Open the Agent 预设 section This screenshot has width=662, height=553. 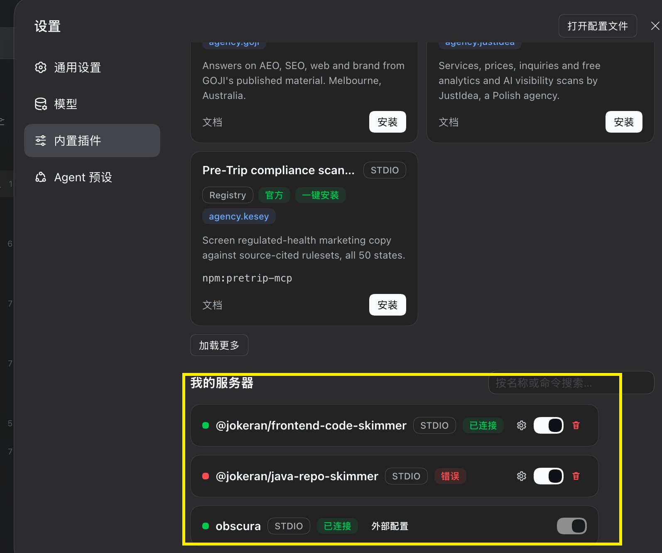92,177
